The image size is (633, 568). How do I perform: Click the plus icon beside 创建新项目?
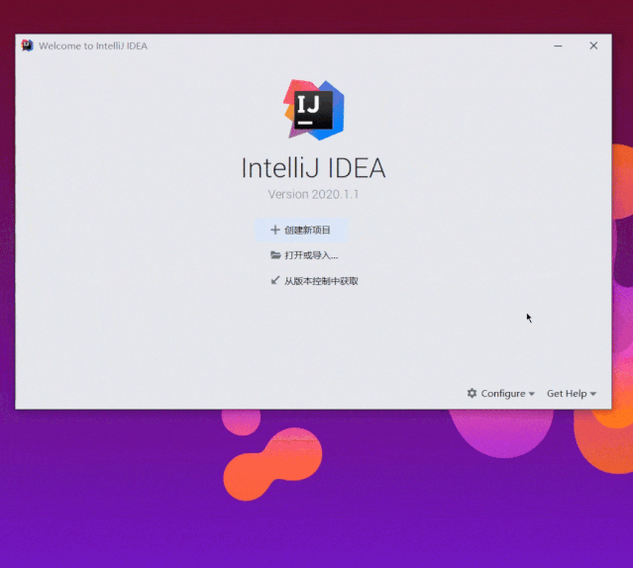(x=275, y=230)
